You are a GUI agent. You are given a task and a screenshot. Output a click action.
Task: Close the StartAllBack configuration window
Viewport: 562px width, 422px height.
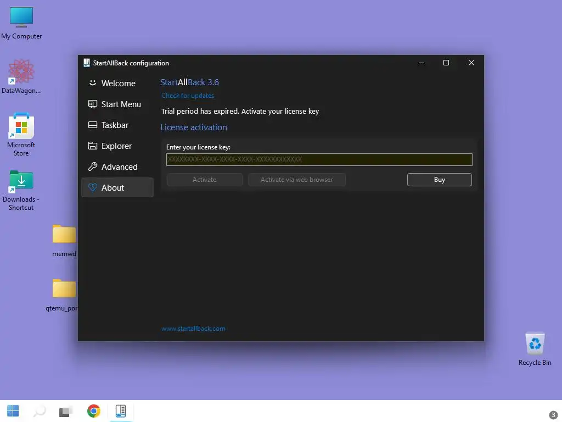tap(471, 63)
